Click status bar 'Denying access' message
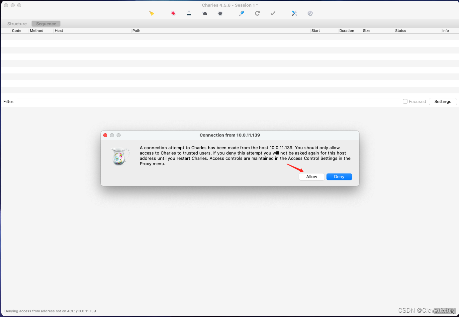This screenshot has width=459, height=317. [x=50, y=311]
